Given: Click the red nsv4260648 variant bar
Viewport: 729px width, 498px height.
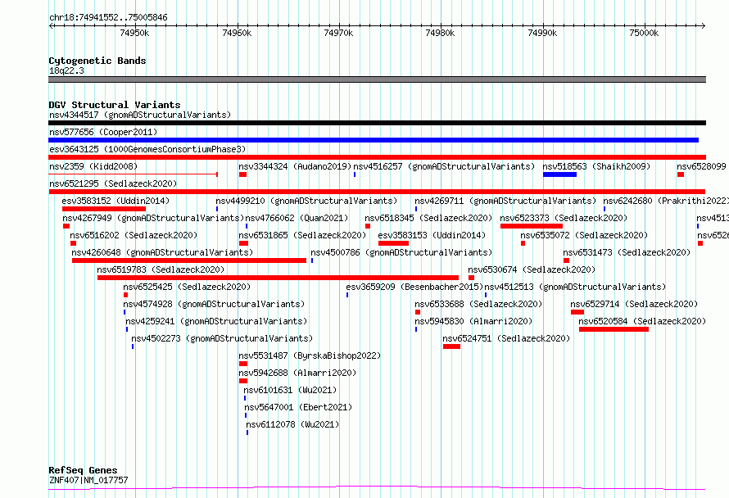Looking at the screenshot, I should tap(189, 260).
